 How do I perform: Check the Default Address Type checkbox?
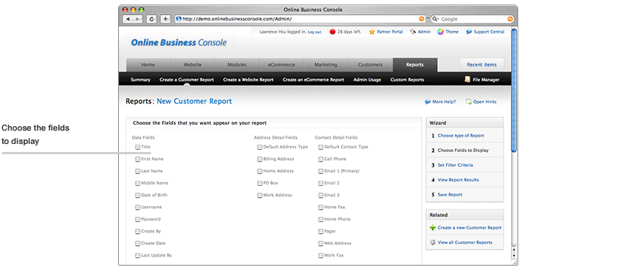point(260,148)
